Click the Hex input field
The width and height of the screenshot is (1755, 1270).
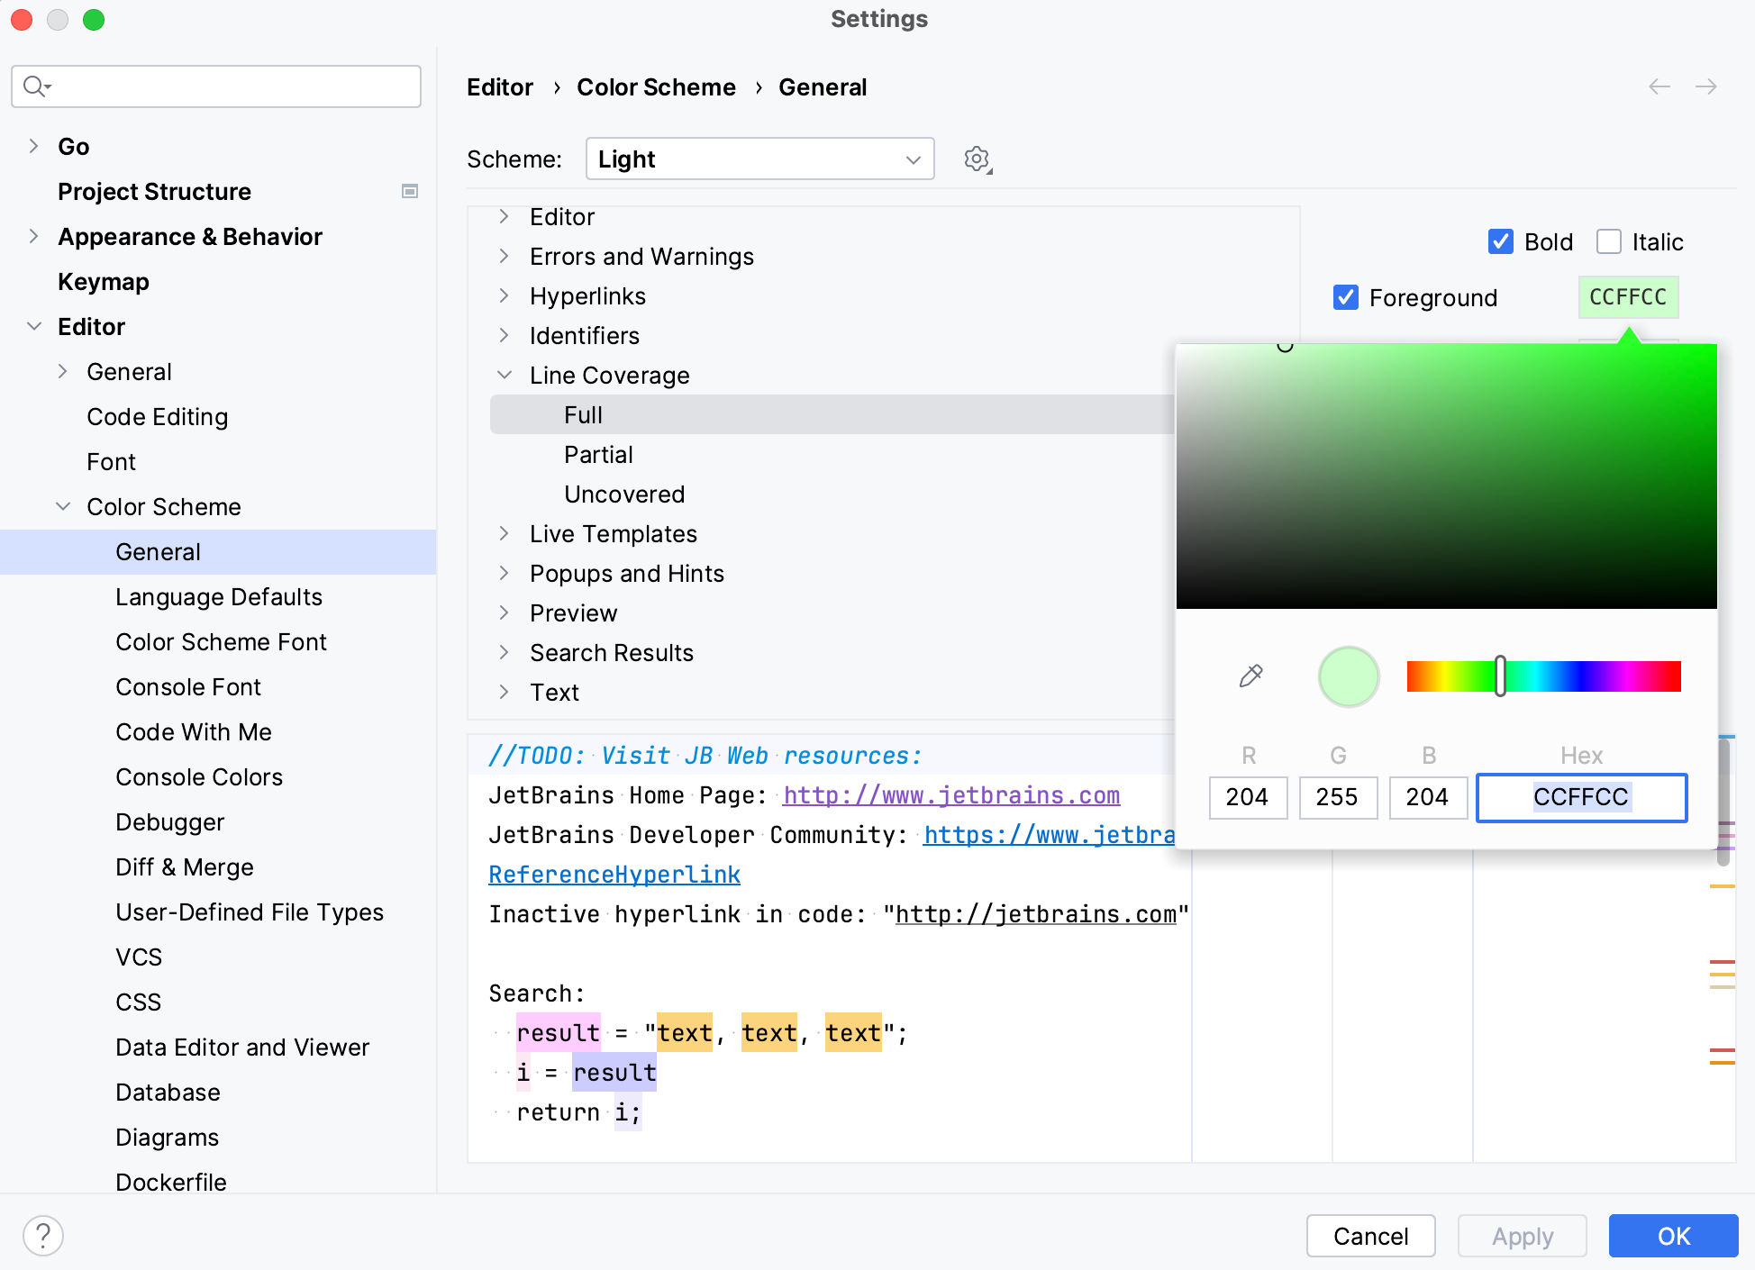pos(1581,798)
